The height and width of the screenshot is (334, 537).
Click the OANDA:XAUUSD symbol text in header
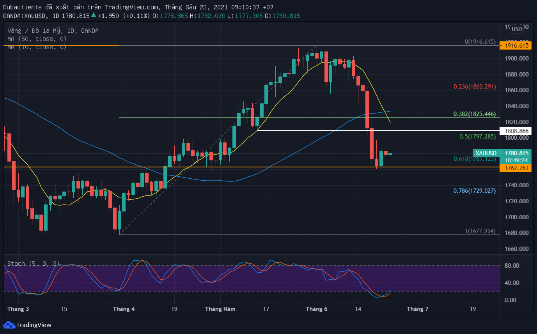tap(24, 16)
